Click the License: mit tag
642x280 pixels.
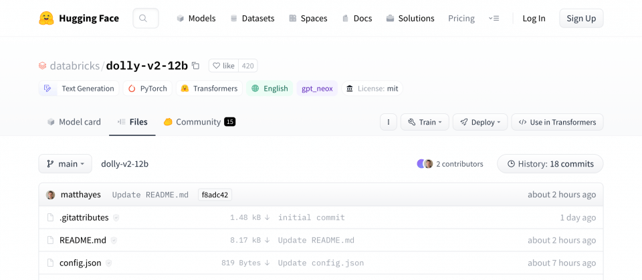pyautogui.click(x=372, y=89)
